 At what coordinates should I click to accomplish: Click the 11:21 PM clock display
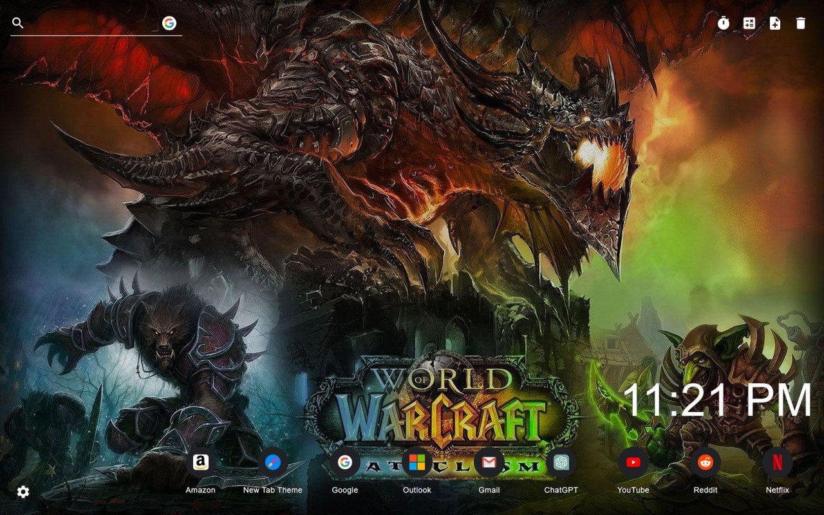[716, 398]
